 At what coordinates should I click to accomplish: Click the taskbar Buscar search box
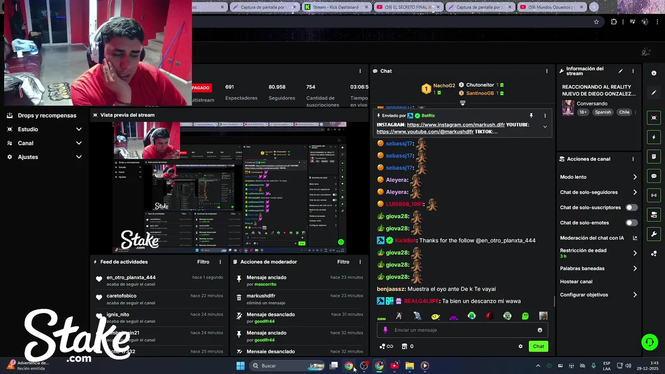point(287,366)
